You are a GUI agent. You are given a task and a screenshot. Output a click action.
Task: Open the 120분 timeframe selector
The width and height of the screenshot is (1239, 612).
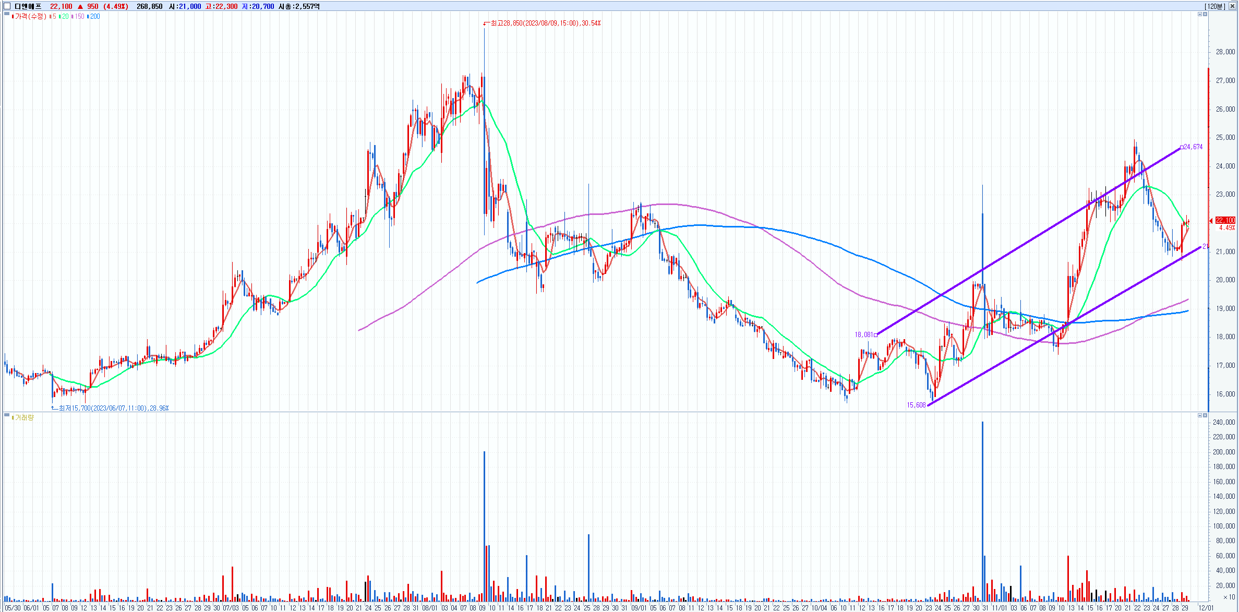pos(1214,6)
